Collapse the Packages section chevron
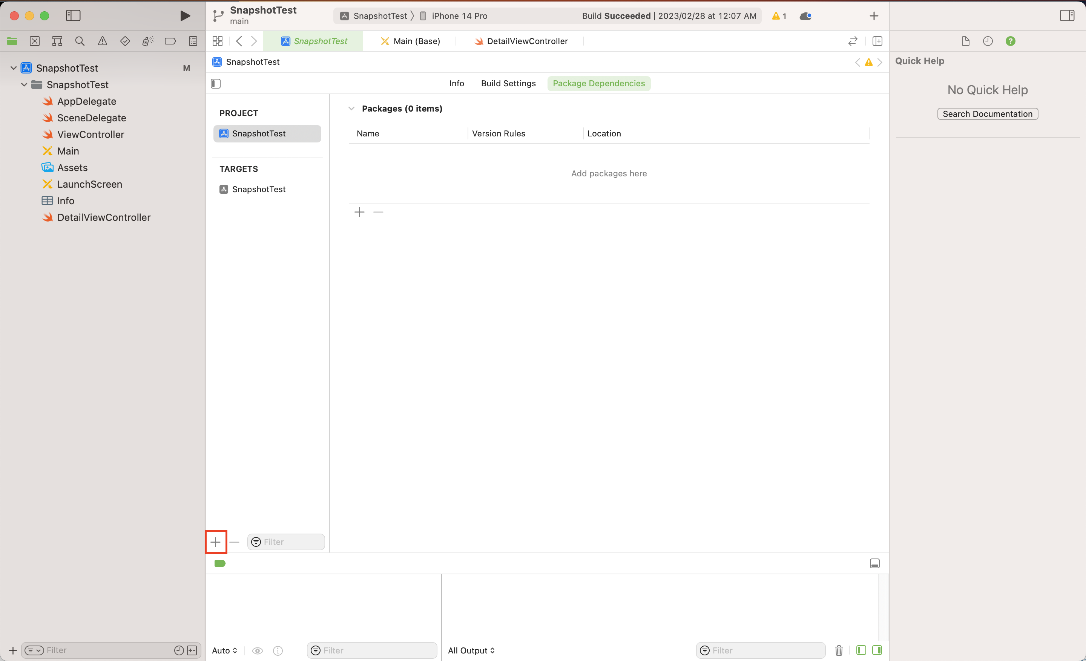This screenshot has width=1086, height=661. click(x=351, y=108)
